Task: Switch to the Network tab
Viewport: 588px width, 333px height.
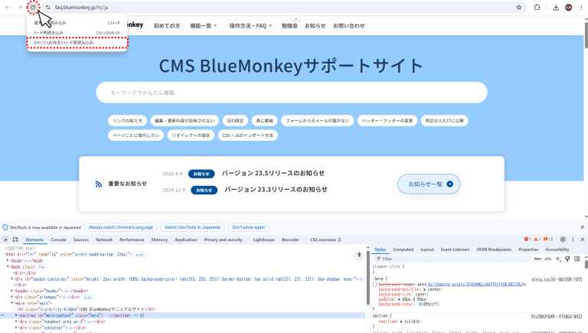Action: point(104,240)
